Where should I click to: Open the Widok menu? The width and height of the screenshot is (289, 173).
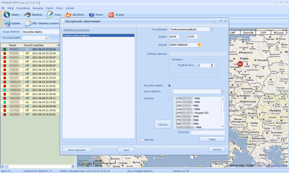11,8
